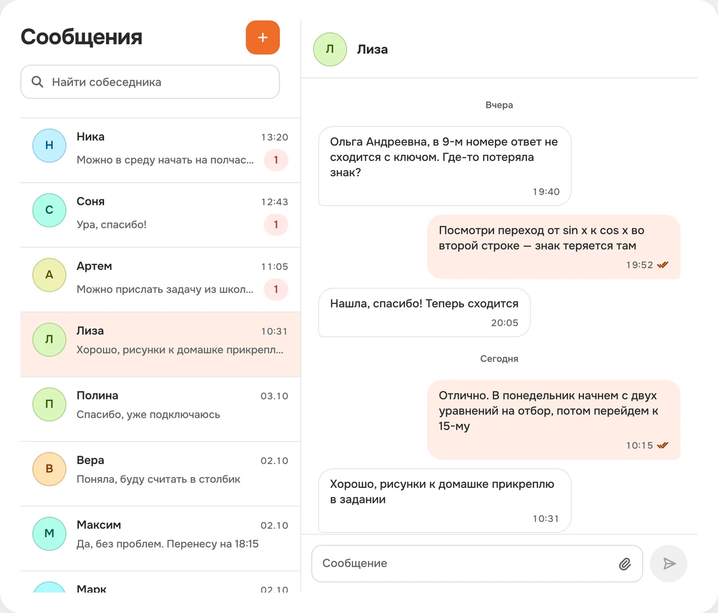The image size is (718, 613).
Task: Click the read checkmarks on 10:15 message
Action: 662,445
